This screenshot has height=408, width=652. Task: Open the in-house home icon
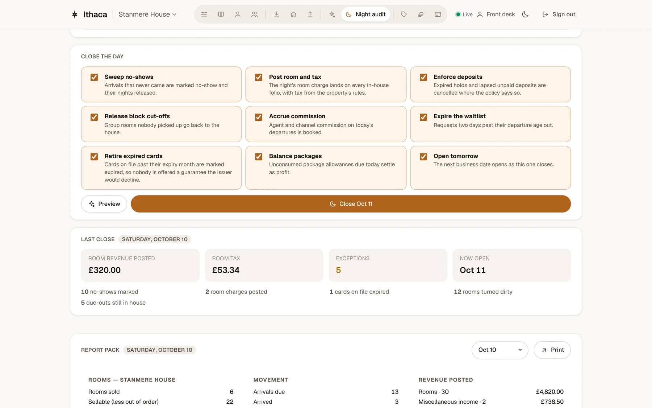point(293,15)
